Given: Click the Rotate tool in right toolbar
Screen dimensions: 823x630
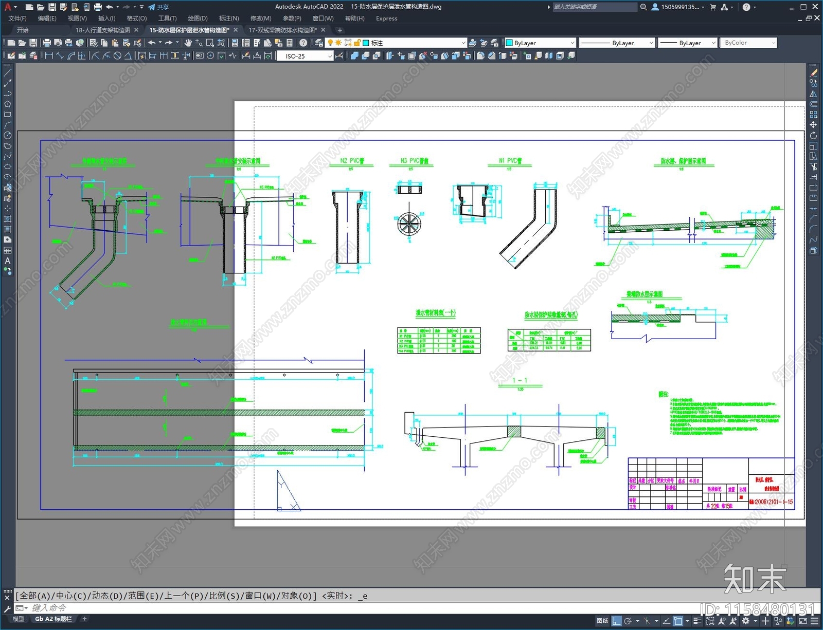Looking at the screenshot, I should pyautogui.click(x=813, y=136).
